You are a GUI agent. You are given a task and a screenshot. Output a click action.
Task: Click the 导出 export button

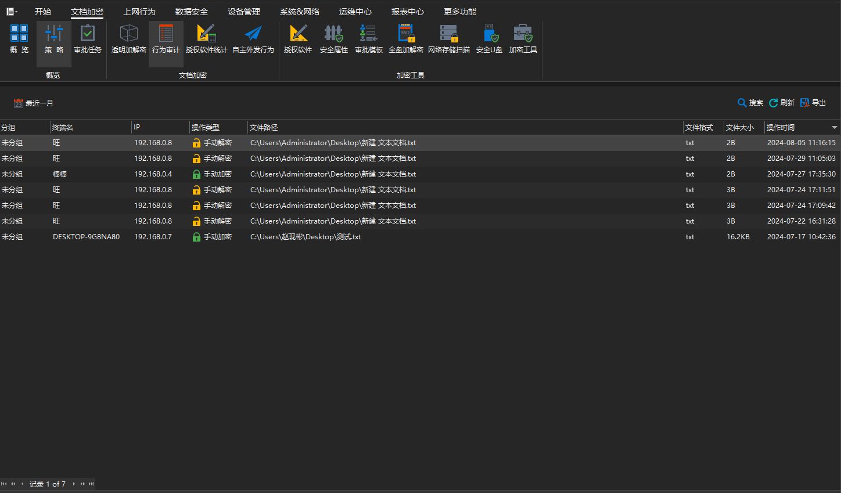click(813, 103)
